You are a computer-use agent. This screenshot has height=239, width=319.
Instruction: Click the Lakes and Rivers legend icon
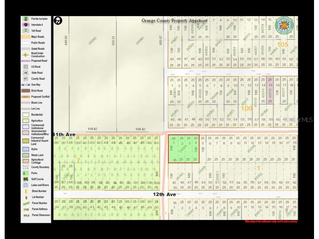pos(26,185)
